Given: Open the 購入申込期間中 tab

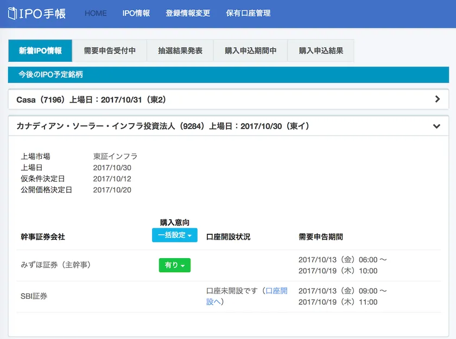Looking at the screenshot, I should (250, 50).
